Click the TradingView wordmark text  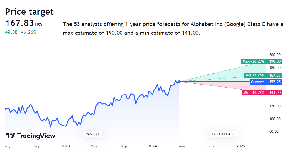[x=36, y=136]
